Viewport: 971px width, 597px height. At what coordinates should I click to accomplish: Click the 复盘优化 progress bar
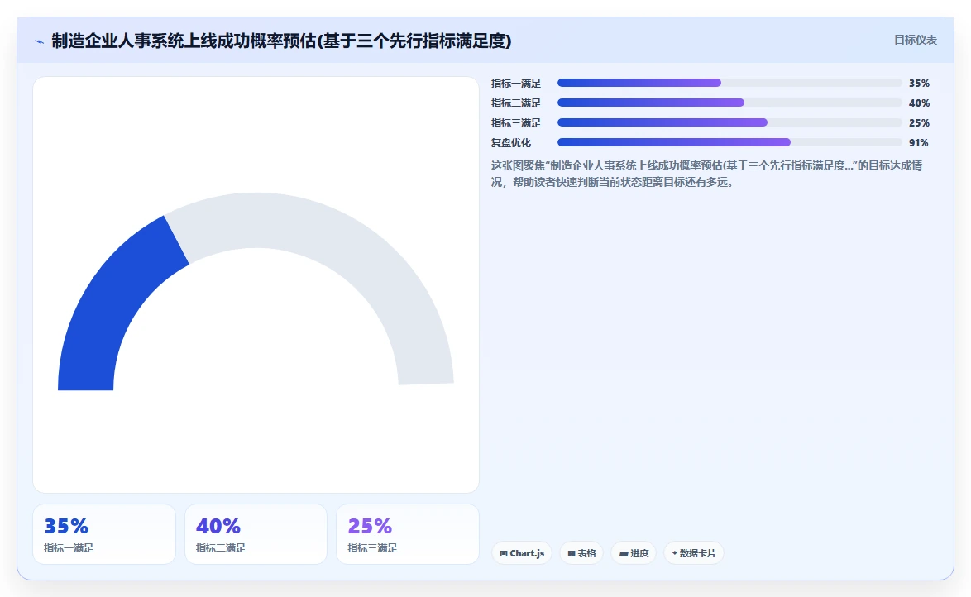click(729, 142)
